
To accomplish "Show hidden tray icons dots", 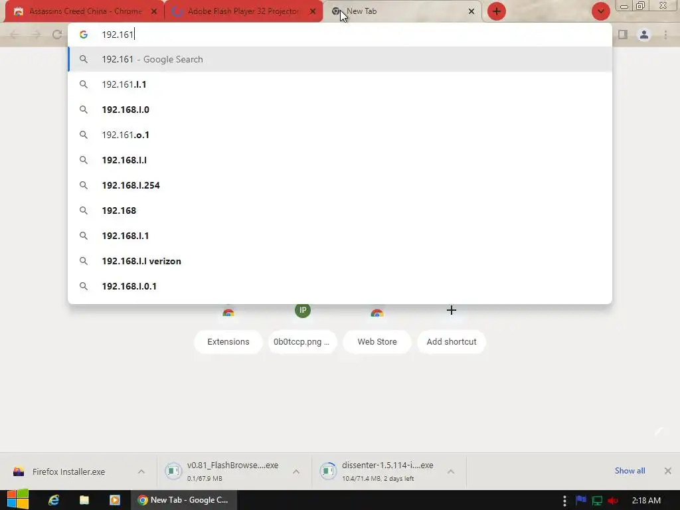I will (564, 501).
